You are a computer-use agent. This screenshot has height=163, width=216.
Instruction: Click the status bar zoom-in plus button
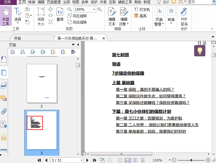208,160
